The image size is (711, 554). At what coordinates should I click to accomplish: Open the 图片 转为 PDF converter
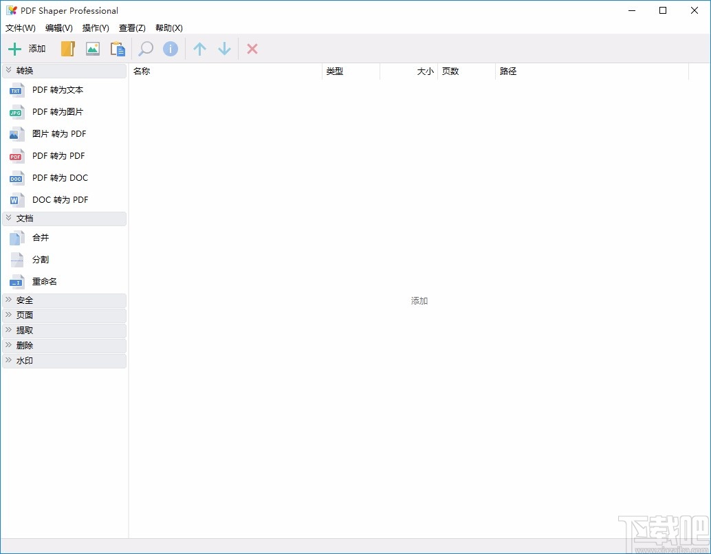[x=58, y=133]
